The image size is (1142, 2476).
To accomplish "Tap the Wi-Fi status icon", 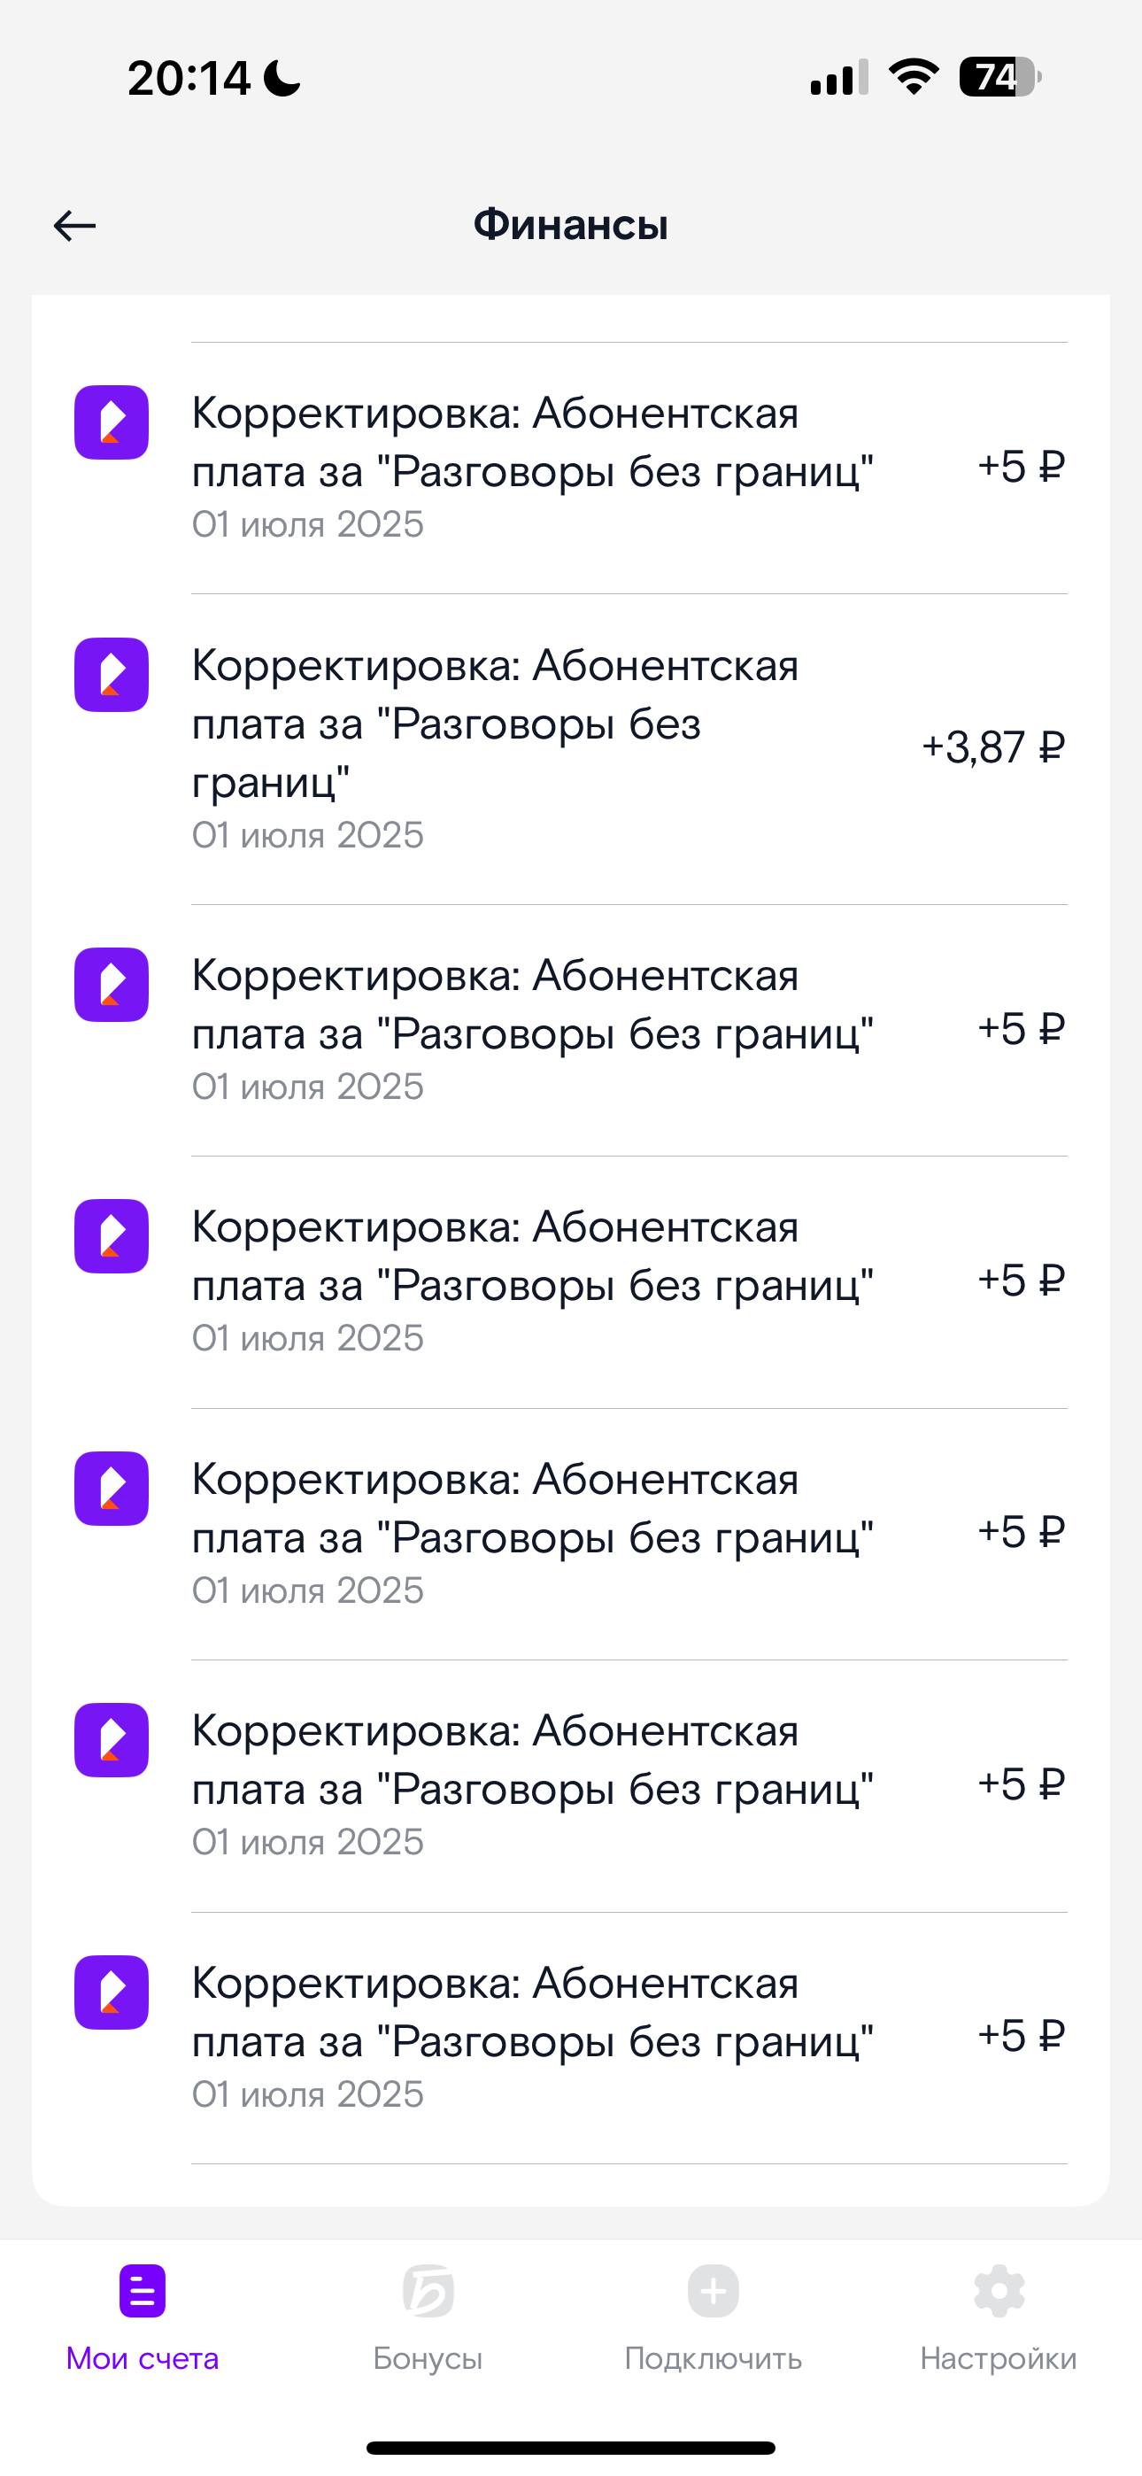I will [x=914, y=77].
